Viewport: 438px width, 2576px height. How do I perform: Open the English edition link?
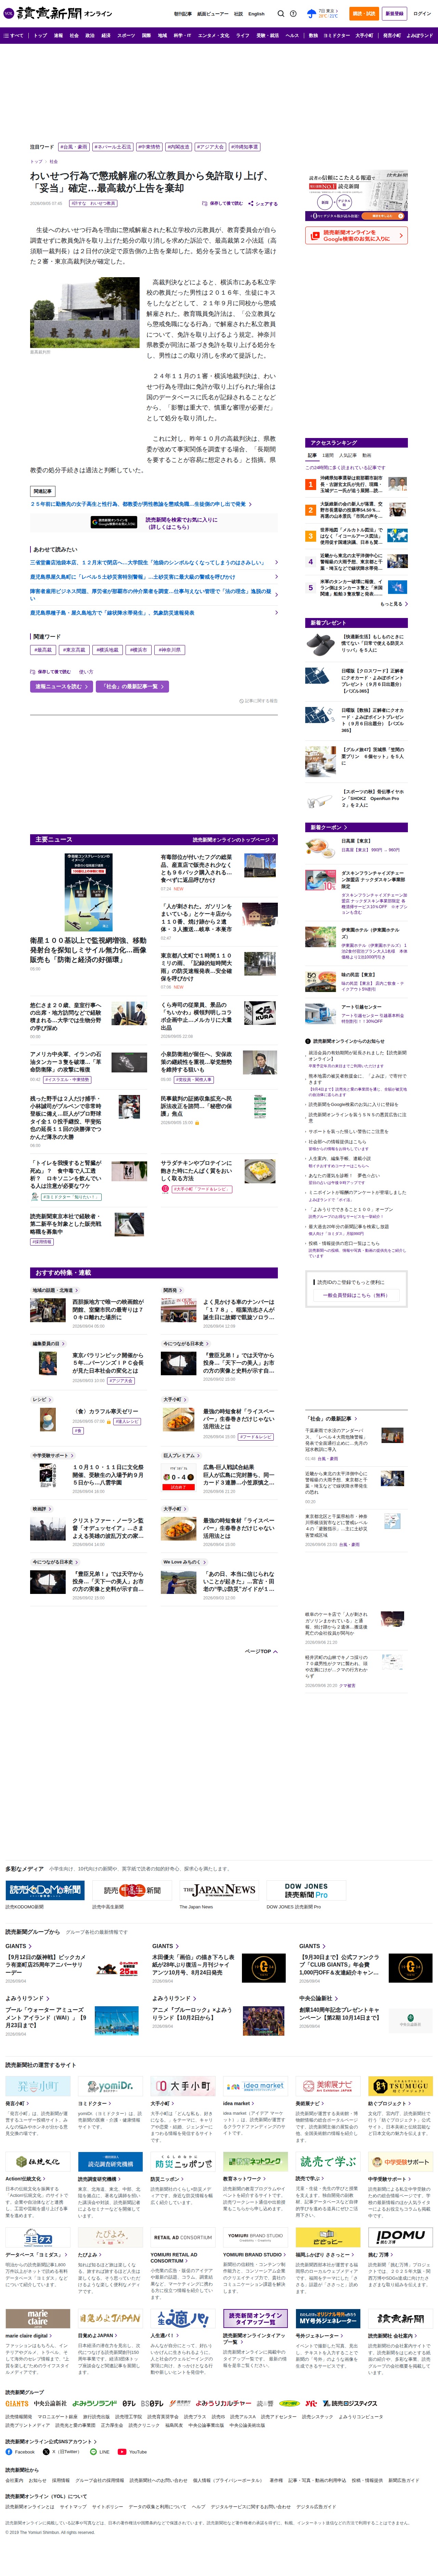(x=256, y=14)
